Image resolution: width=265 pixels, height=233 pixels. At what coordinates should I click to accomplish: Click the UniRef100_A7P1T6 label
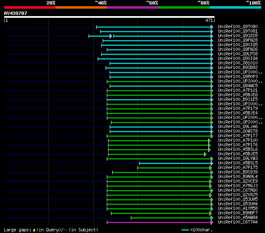[x=238, y=145]
